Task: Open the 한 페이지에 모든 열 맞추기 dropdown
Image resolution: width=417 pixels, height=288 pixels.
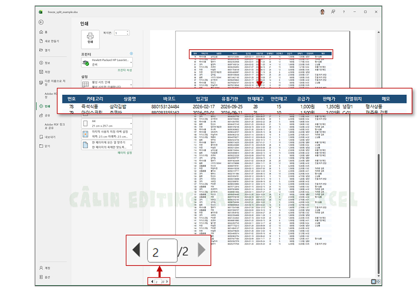Action: (107, 145)
